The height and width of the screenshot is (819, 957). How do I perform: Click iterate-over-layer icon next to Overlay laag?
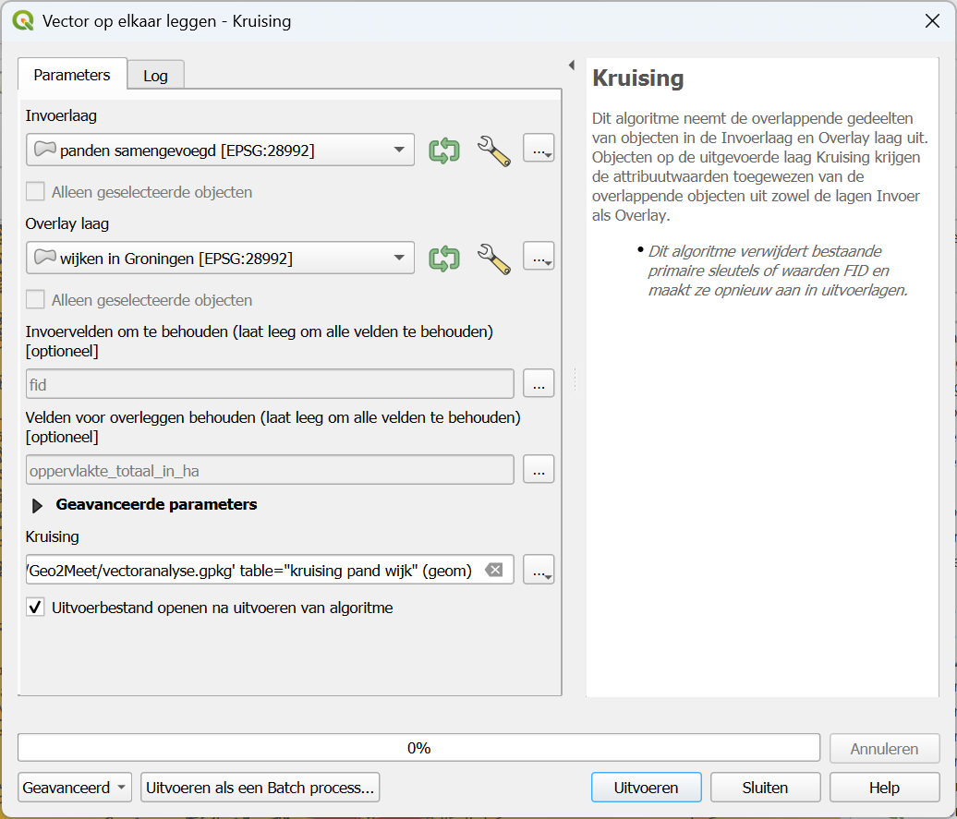[x=444, y=259]
